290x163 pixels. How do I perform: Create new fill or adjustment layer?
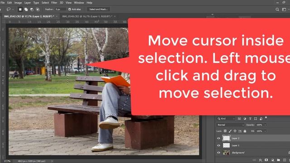tap(272, 160)
